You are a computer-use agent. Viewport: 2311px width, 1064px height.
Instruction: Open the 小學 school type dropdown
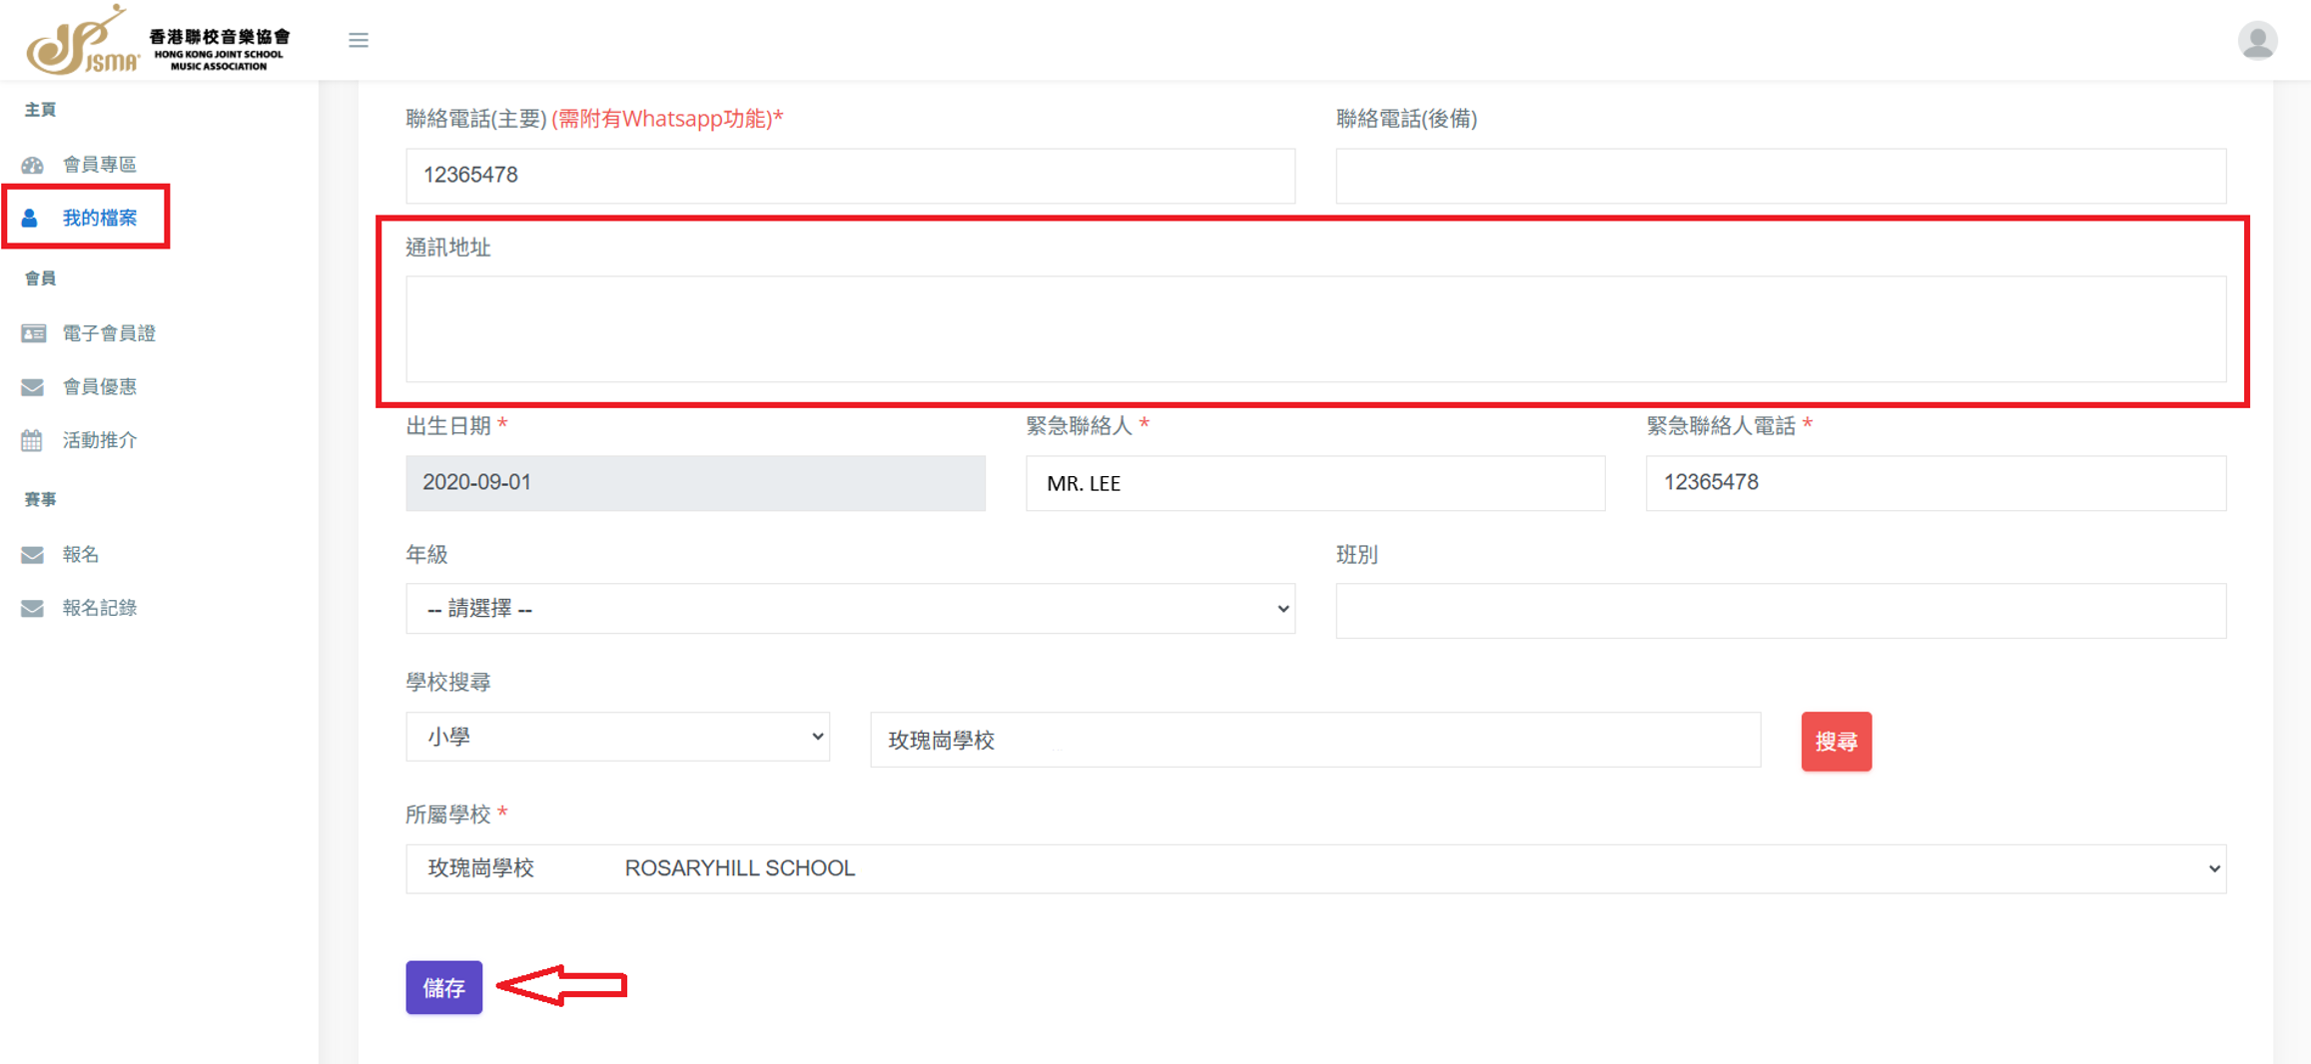pos(617,737)
